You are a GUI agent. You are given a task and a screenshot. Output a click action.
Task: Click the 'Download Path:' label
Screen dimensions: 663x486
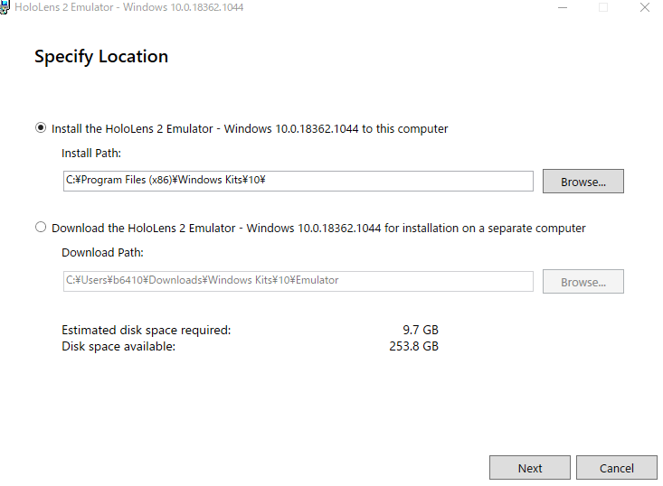click(103, 253)
